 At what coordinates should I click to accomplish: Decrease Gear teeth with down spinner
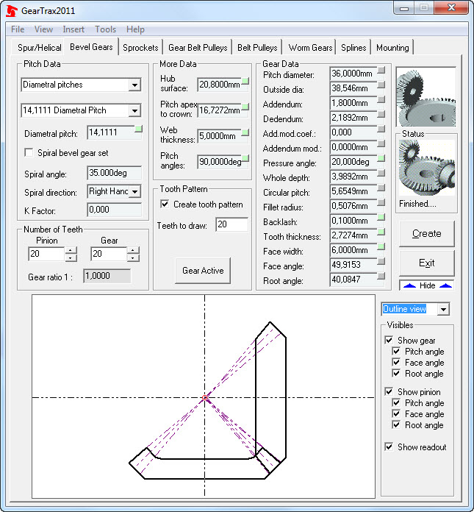133,257
